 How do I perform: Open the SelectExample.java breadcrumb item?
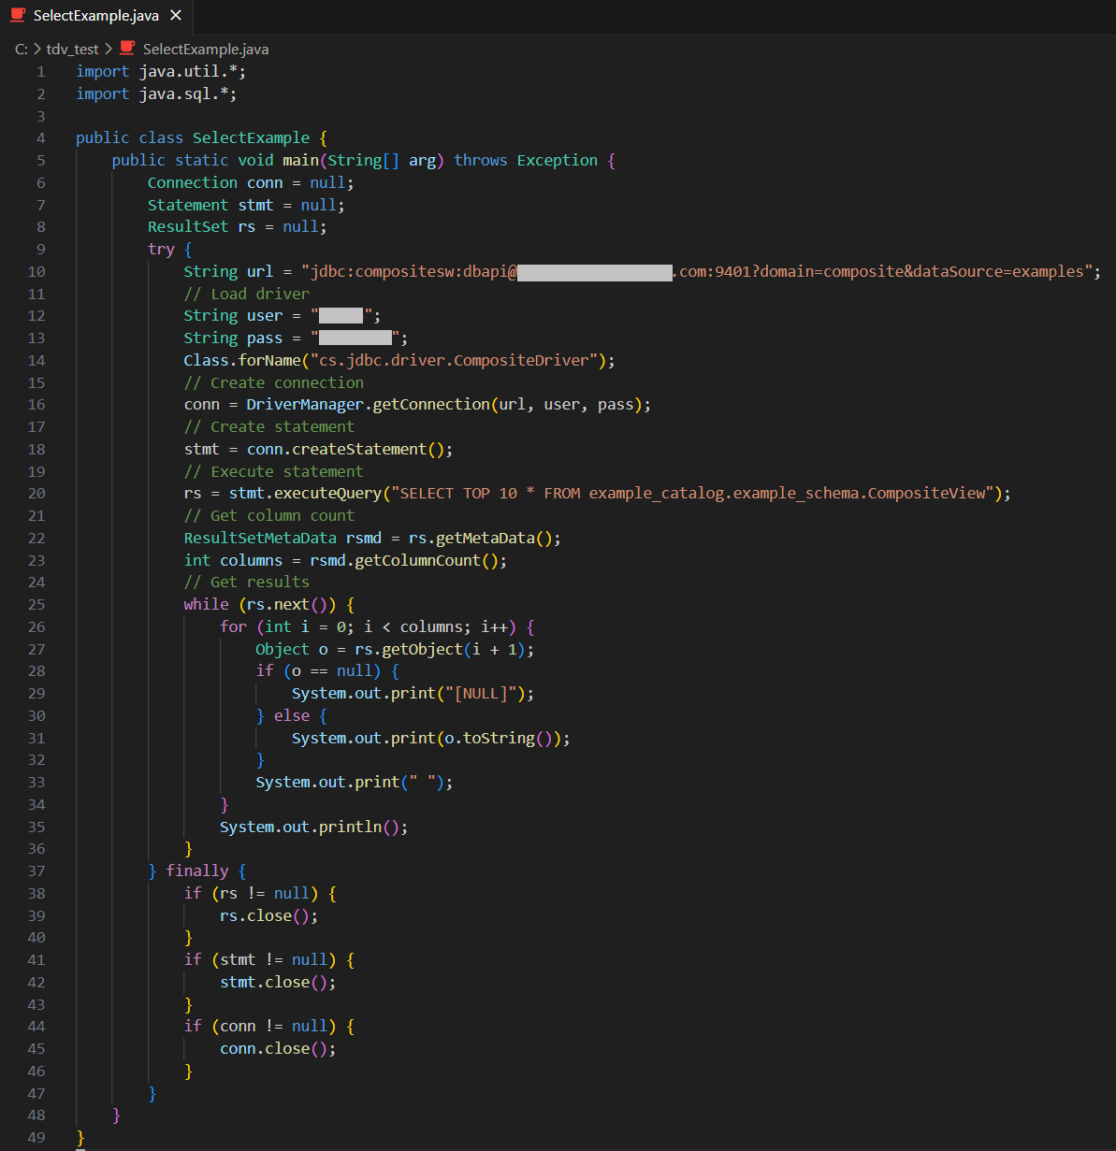point(205,49)
